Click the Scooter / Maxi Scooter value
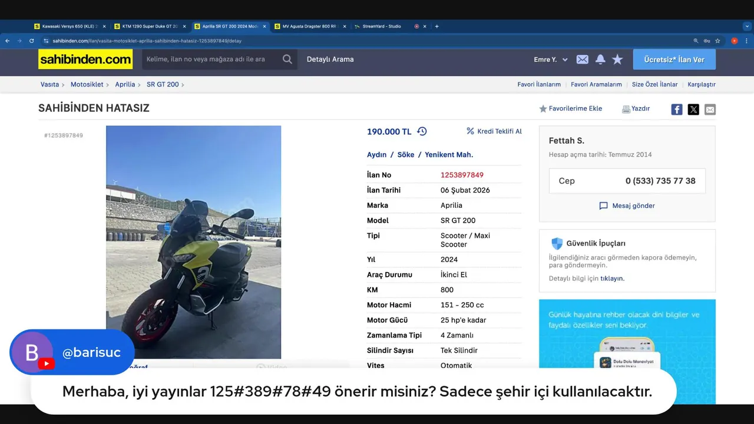754x424 pixels. point(465,240)
